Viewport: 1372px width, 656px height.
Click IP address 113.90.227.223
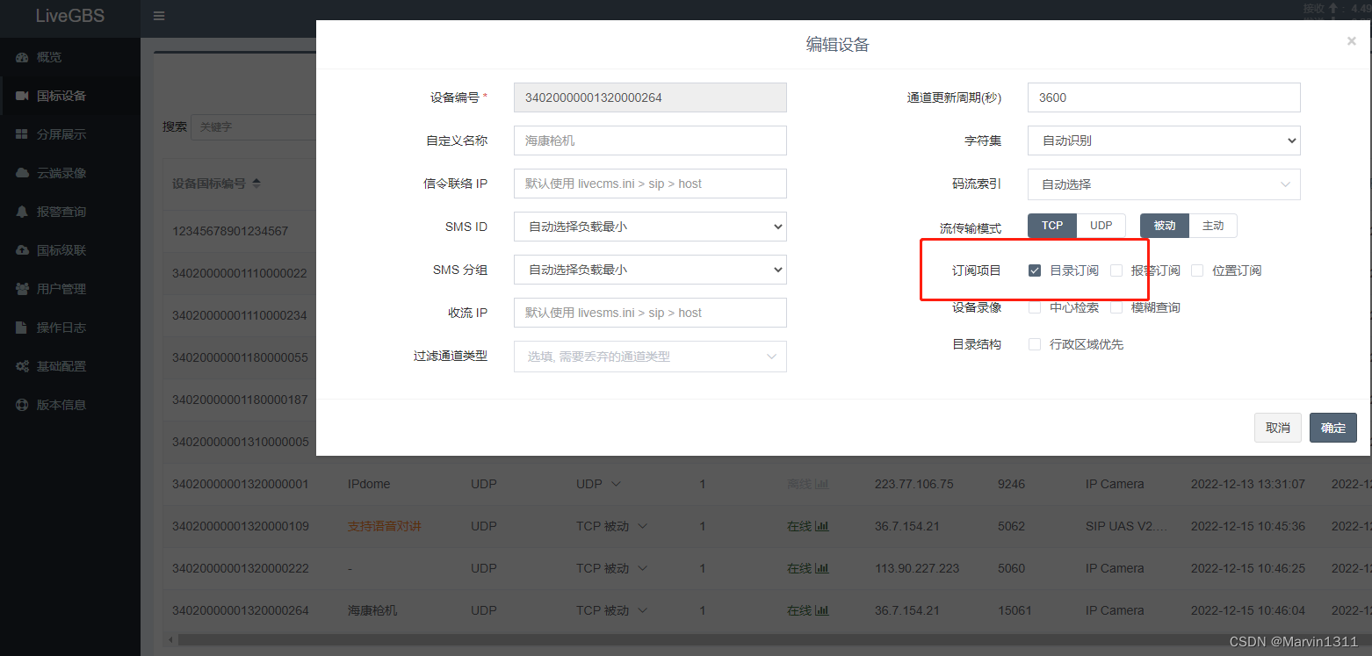[919, 568]
